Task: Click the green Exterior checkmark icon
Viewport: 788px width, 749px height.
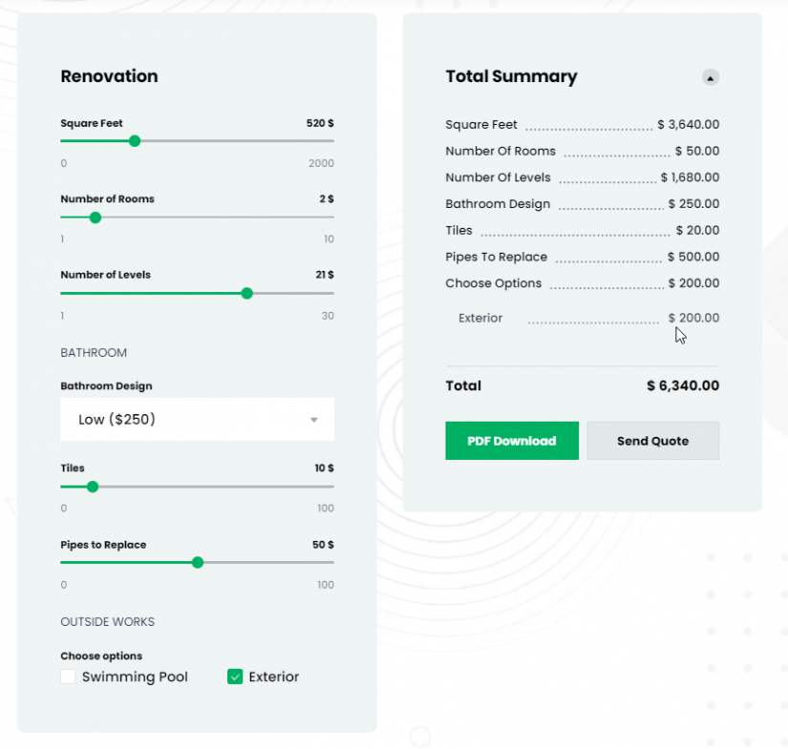Action: click(x=235, y=676)
